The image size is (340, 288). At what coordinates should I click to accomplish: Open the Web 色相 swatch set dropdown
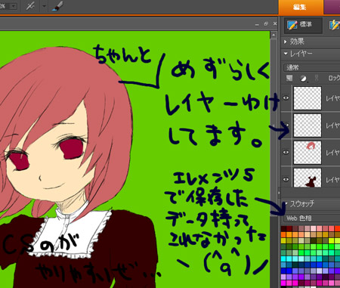[x=312, y=218]
